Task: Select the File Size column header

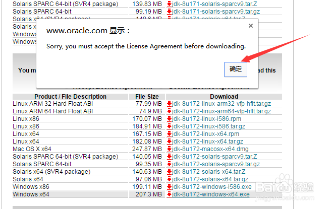Action: (x=147, y=97)
